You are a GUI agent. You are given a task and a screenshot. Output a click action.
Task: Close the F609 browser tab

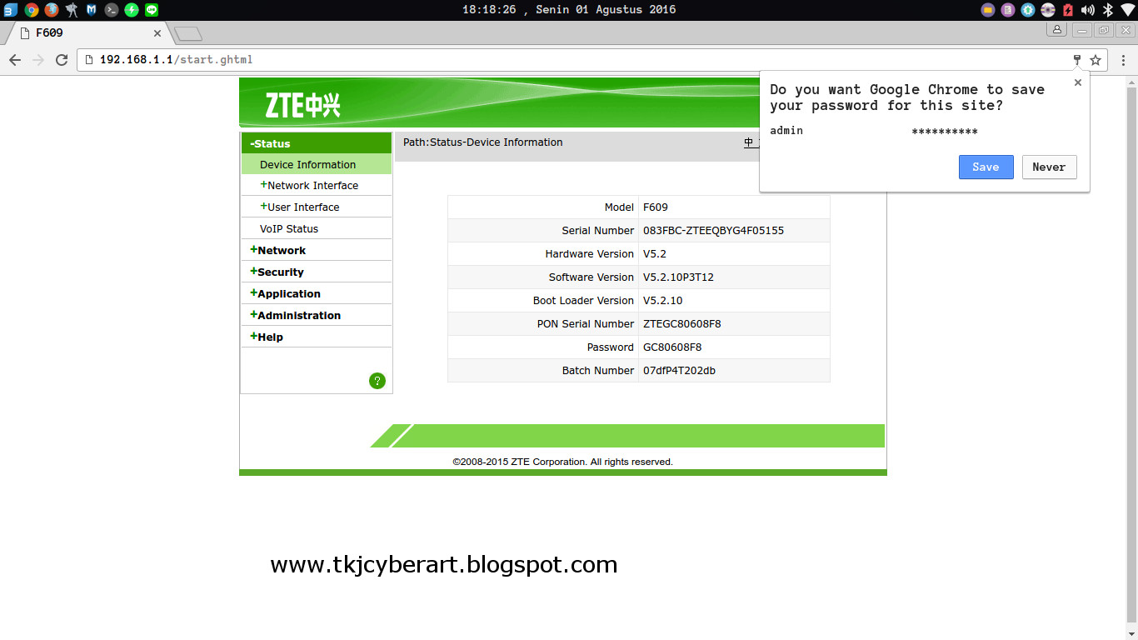pyautogui.click(x=157, y=33)
